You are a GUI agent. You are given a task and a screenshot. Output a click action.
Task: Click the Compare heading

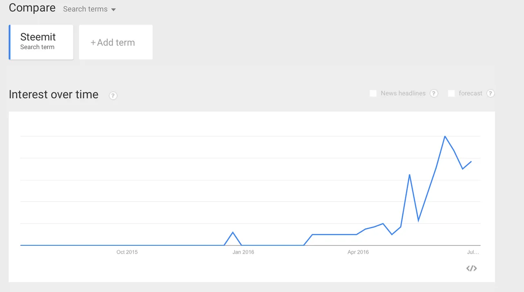[x=32, y=8]
